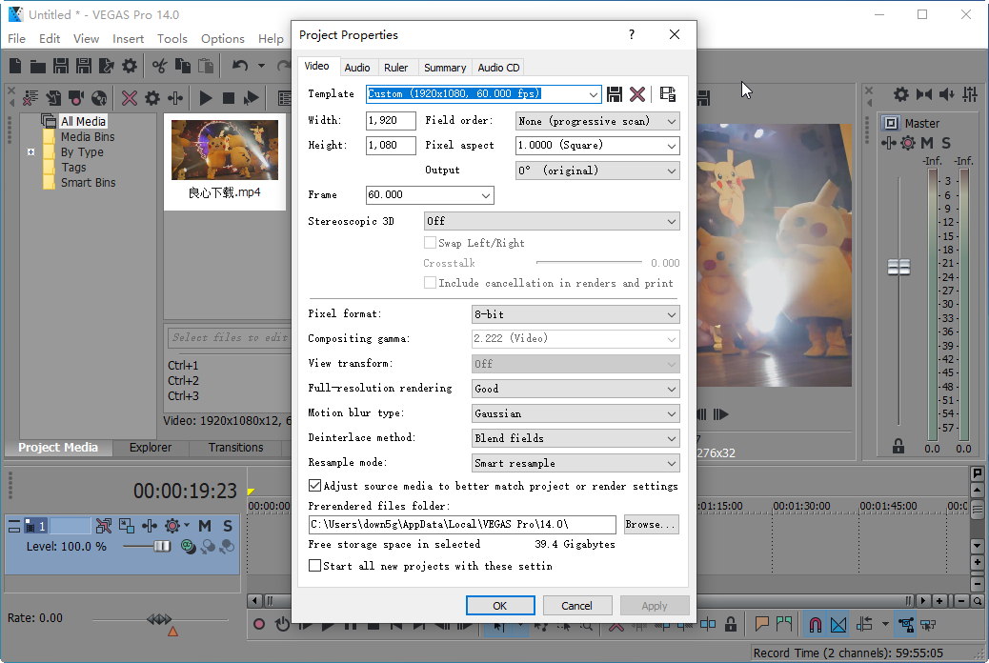
Task: Click the Cut scissors icon
Action: pos(159,66)
